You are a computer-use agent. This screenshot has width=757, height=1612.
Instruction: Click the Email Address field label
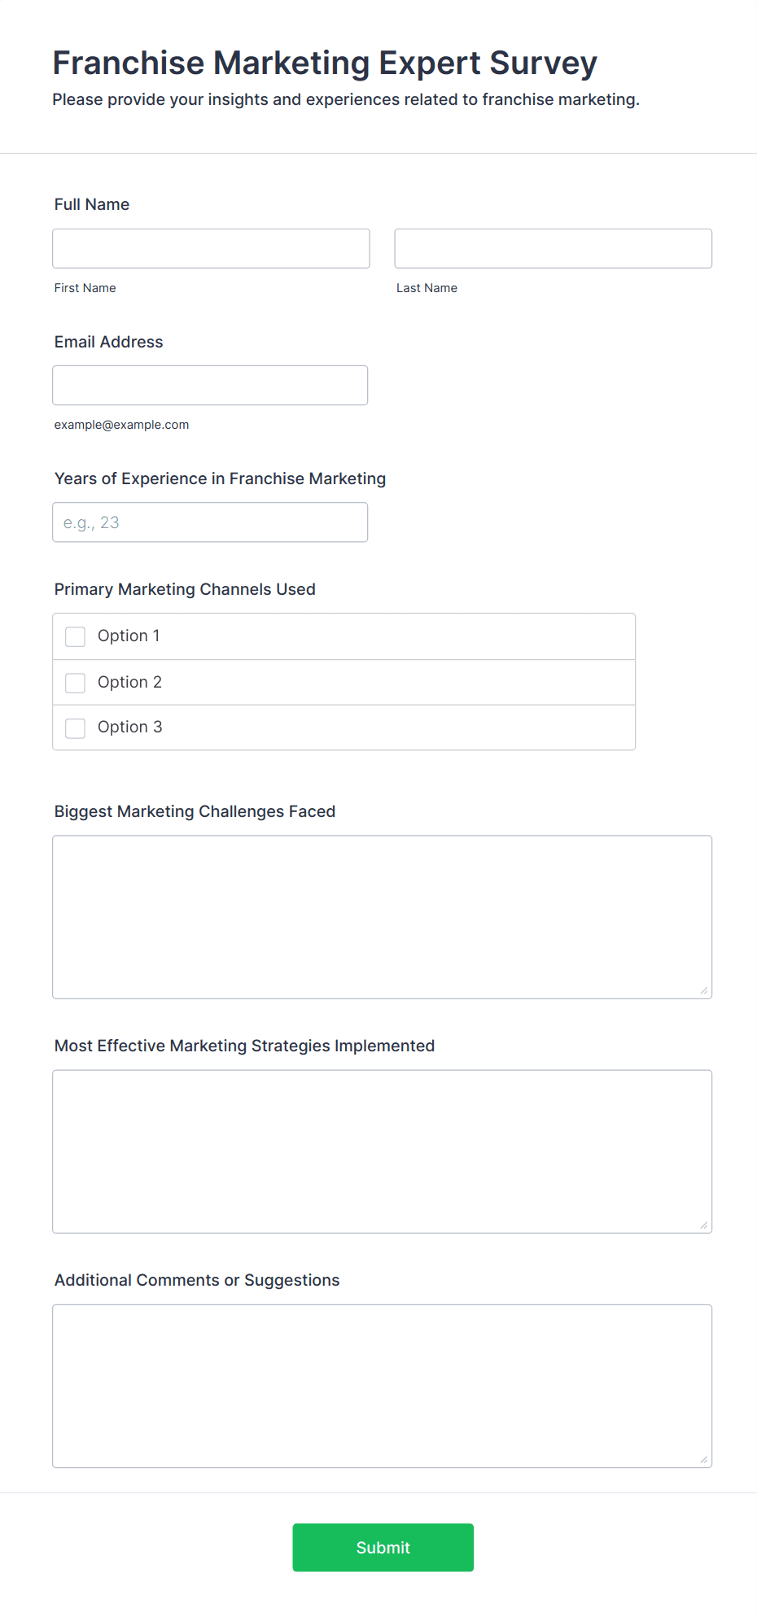(x=108, y=342)
